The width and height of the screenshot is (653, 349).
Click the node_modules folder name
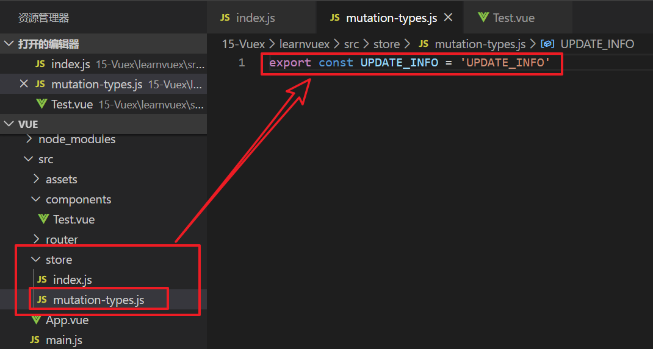(77, 139)
